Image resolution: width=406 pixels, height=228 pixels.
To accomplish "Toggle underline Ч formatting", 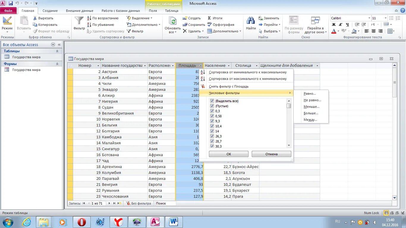I will [x=347, y=25].
